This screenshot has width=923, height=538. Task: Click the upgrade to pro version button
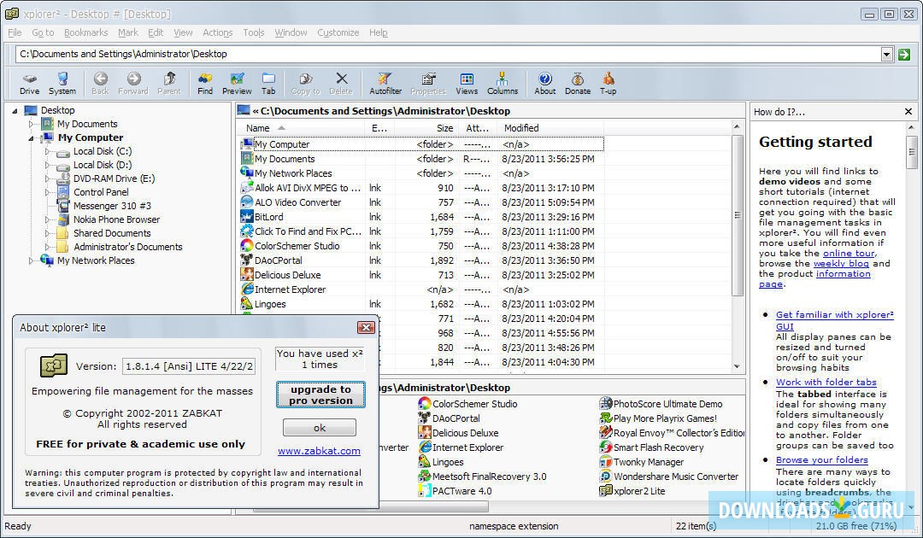pos(320,395)
